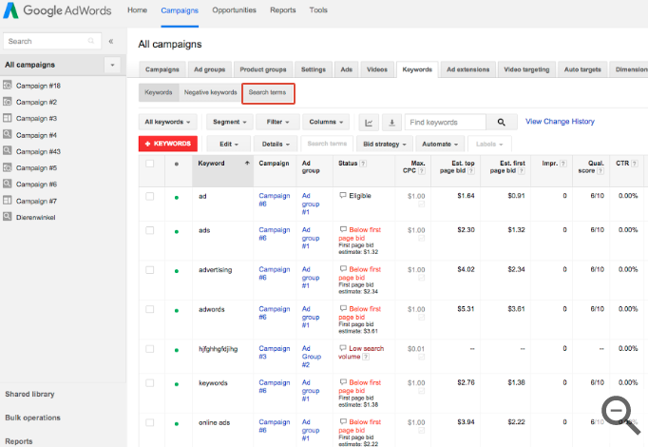Open the Columns dropdown

tap(326, 122)
